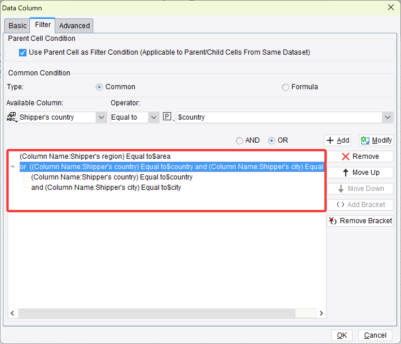Collapse the selected OR condition tree node

(x=13, y=167)
